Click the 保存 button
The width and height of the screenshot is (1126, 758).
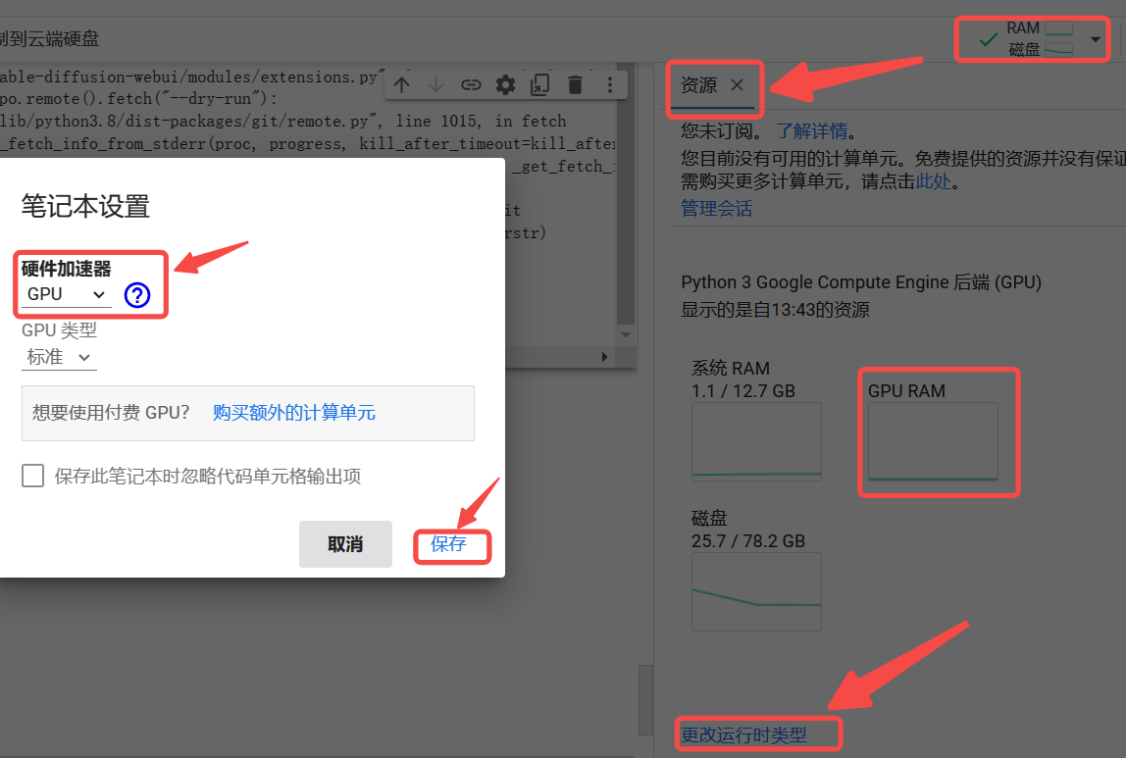tap(452, 545)
